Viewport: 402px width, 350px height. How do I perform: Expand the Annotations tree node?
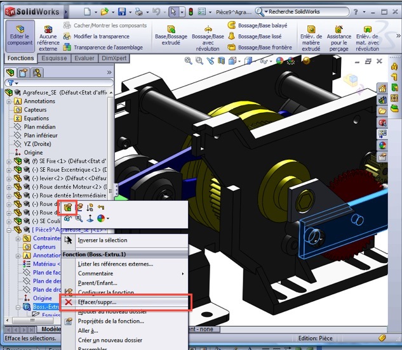click(x=9, y=101)
